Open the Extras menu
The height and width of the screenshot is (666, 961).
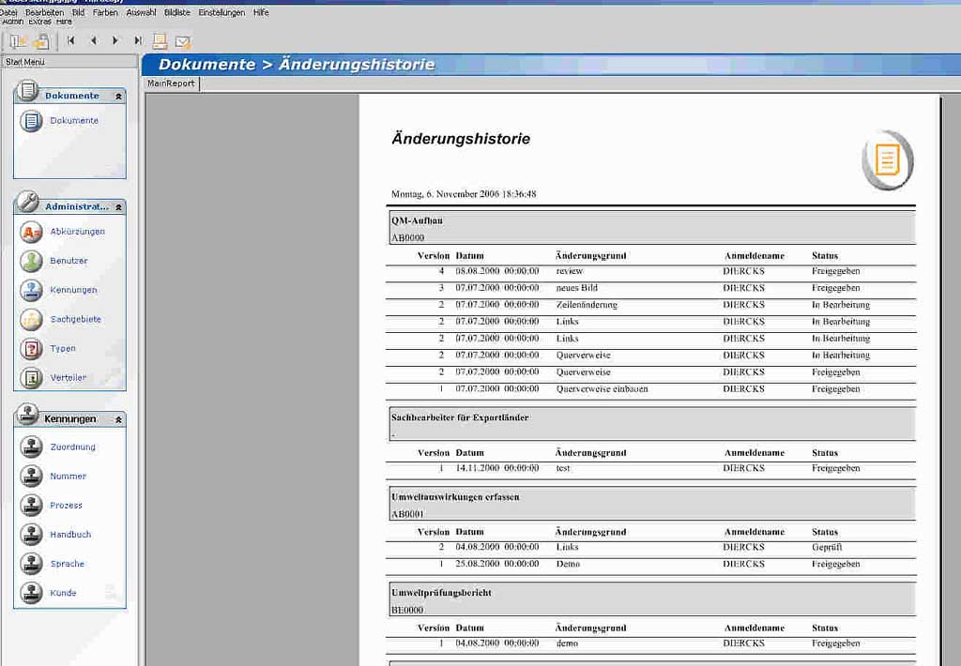point(39,22)
